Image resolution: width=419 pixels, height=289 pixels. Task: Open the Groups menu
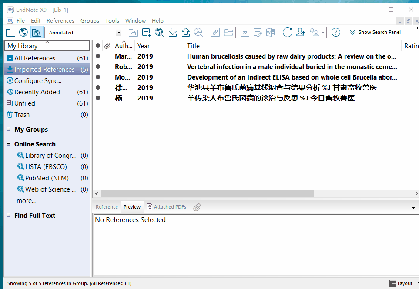coord(90,21)
